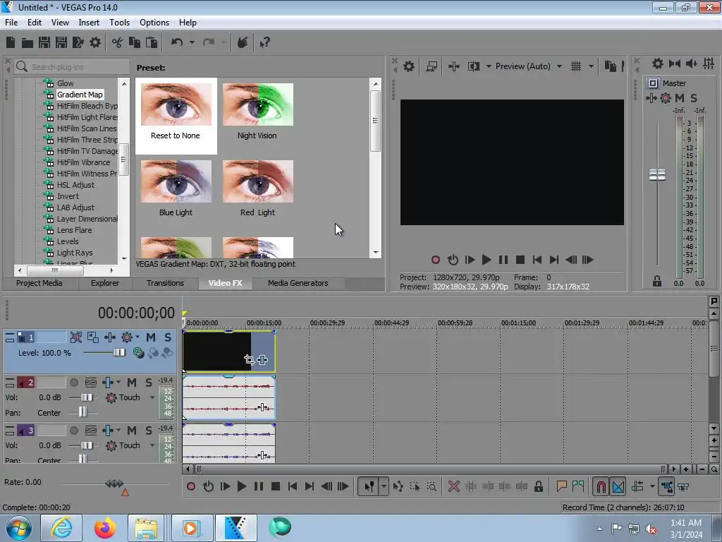
Task: Stop playback in the timeline transport bar
Action: (x=276, y=486)
